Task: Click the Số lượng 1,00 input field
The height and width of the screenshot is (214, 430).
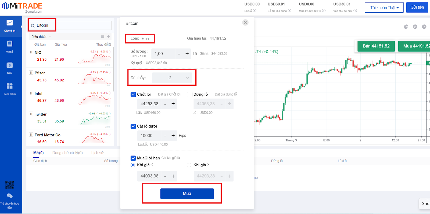Action: click(163, 54)
